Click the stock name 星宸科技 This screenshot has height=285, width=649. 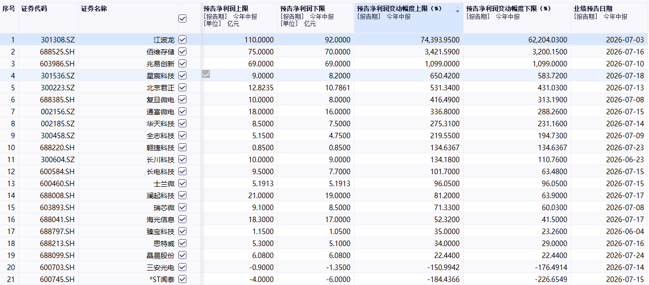click(161, 75)
